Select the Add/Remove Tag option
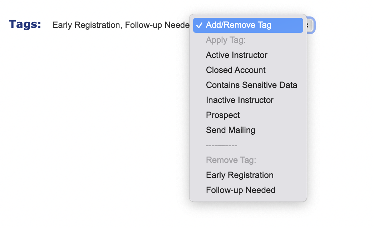Viewport: 374px width, 228px height. 238,25
